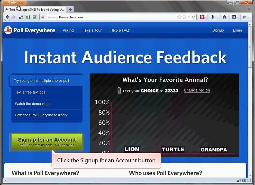
Task: Open dropdown beside the black chevron button
Action: (x=217, y=17)
